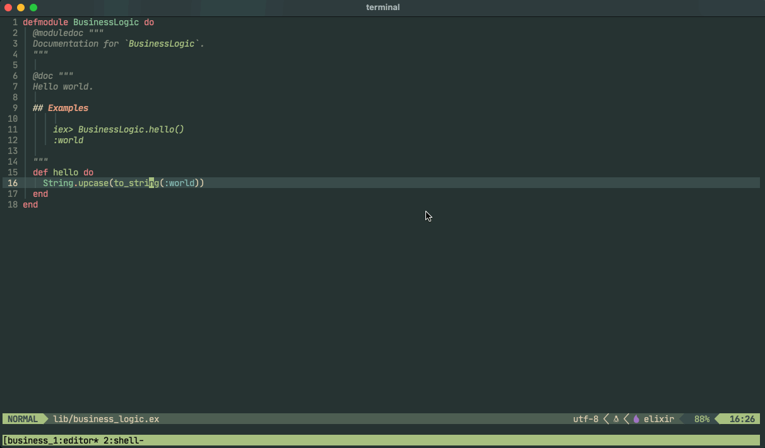The height and width of the screenshot is (448, 765).
Task: Click line number 16 in gutter
Action: pyautogui.click(x=13, y=183)
